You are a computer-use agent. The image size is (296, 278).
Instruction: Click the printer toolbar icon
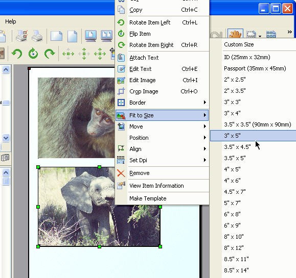(x=37, y=36)
